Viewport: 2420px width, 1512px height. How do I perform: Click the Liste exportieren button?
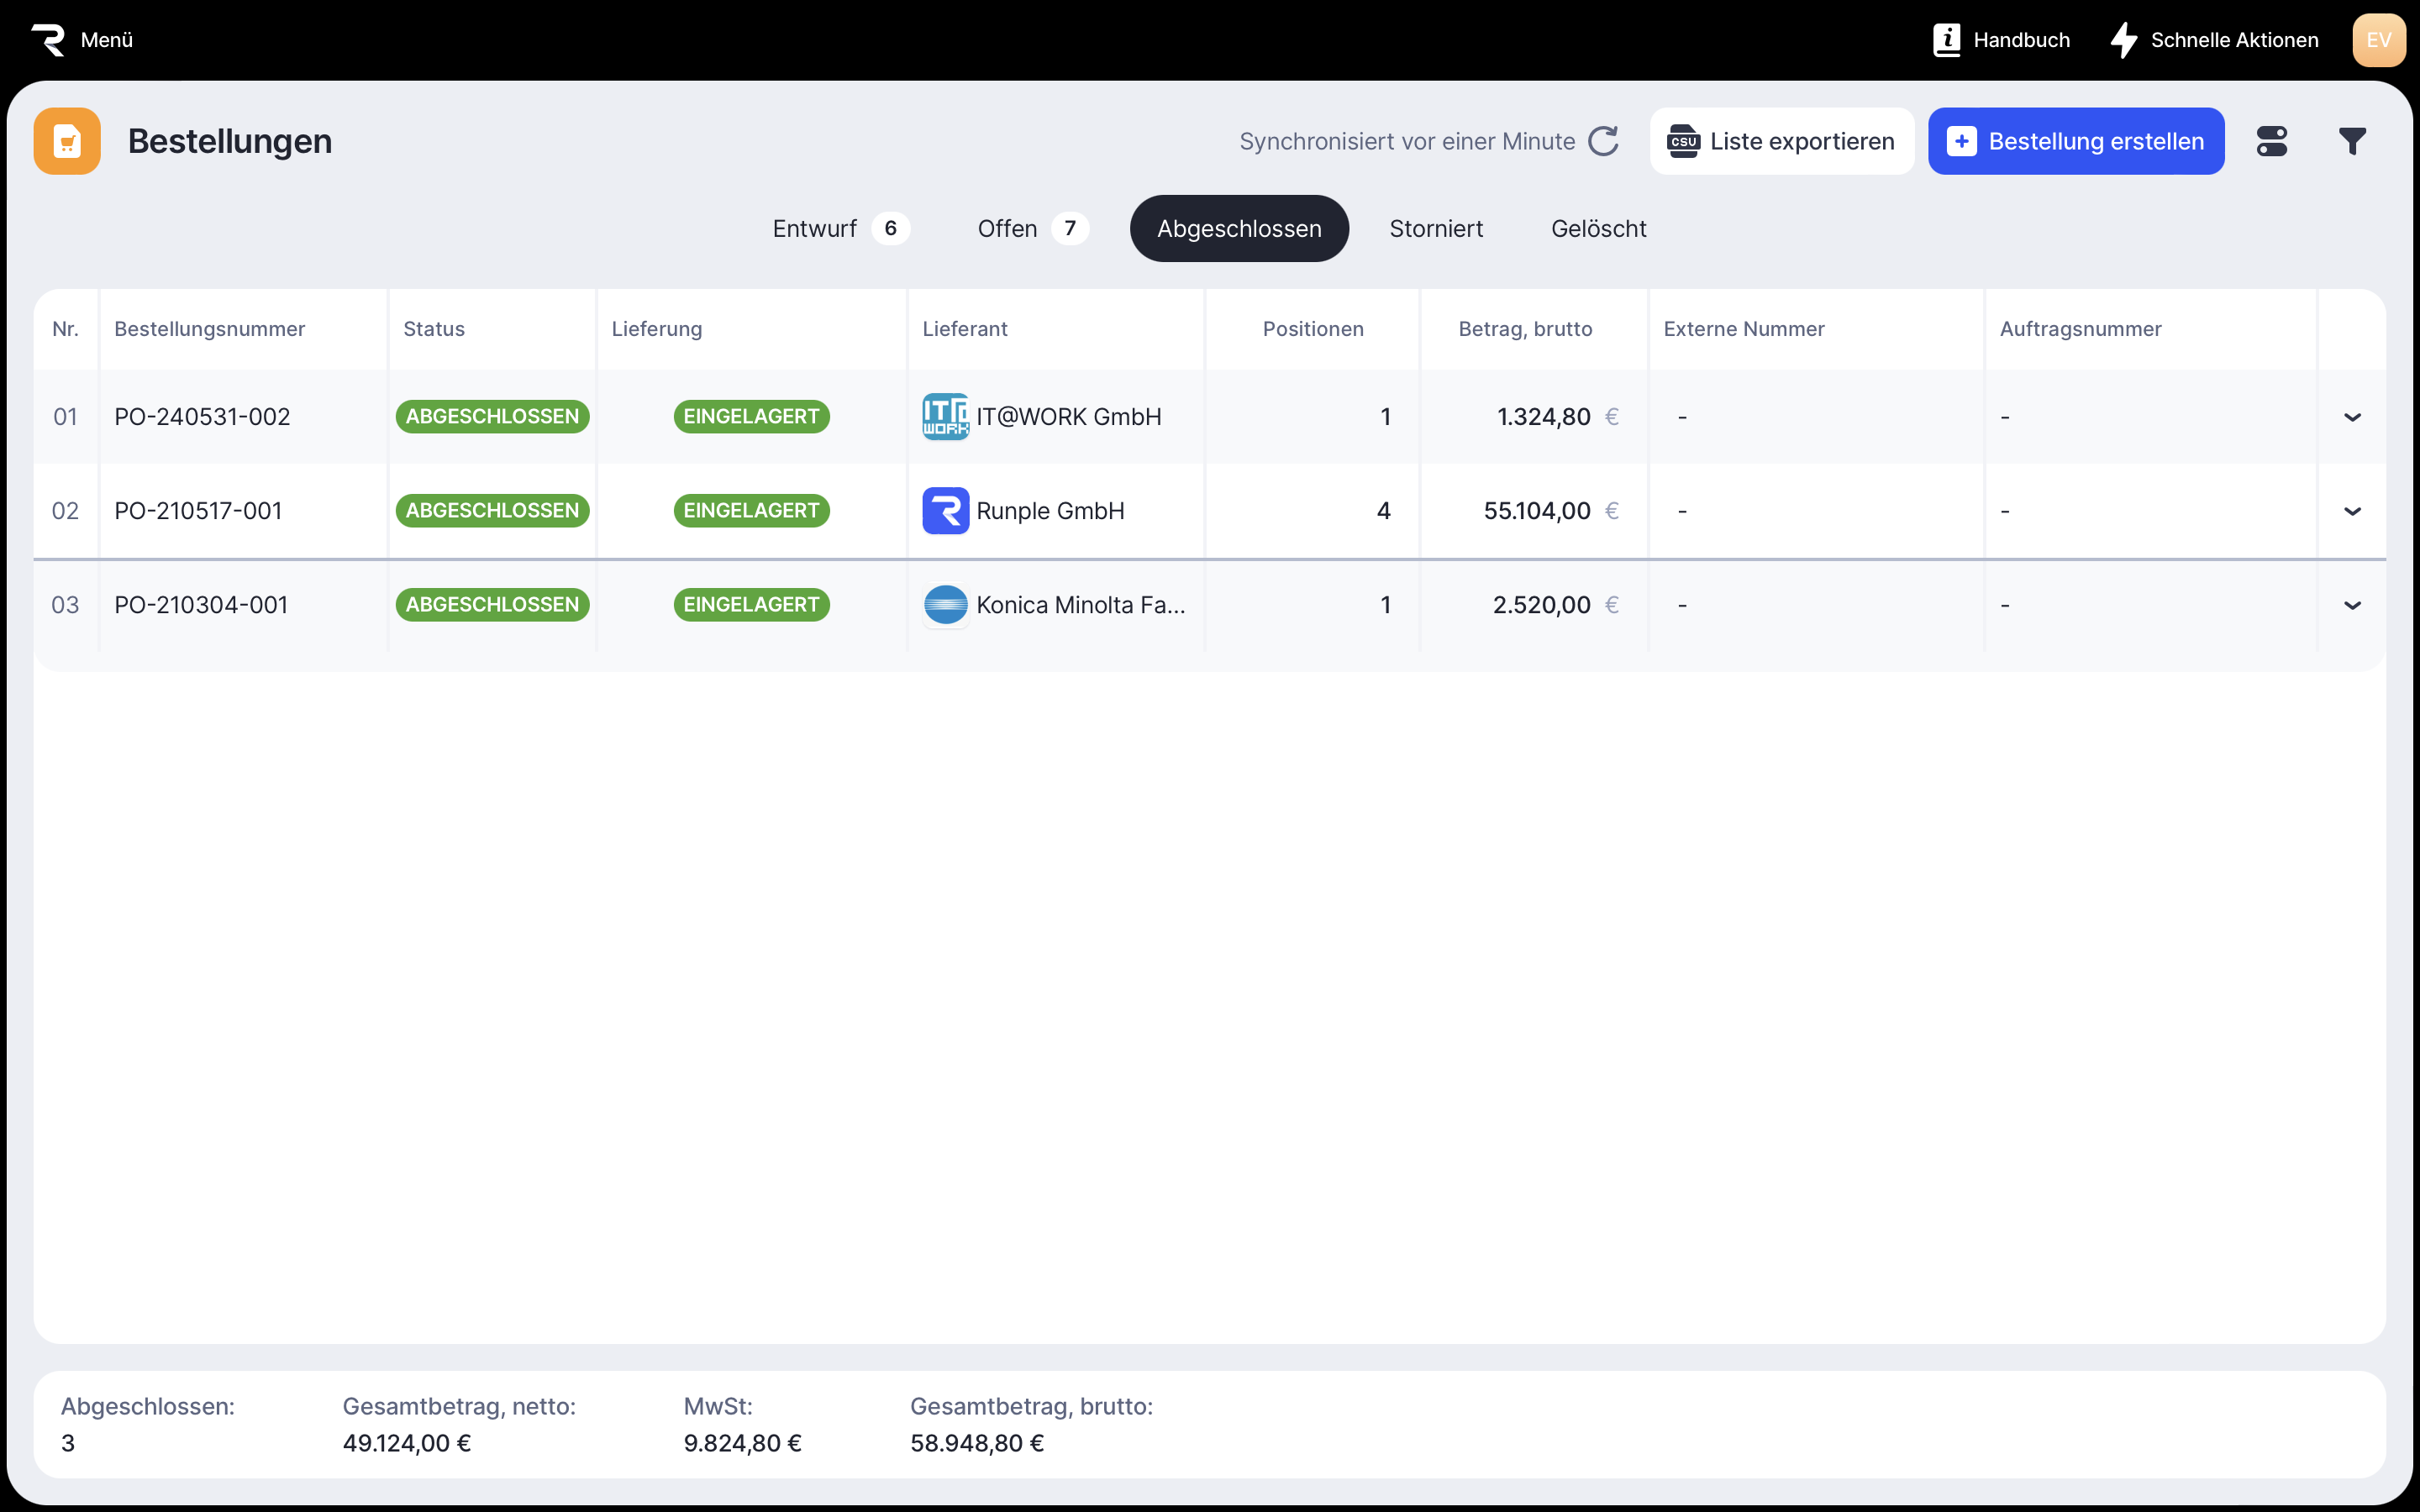1781,141
